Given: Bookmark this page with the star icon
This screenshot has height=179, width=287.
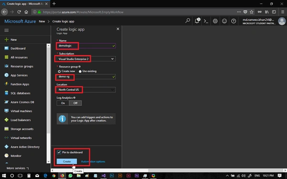Looking at the screenshot, I should [x=252, y=12].
